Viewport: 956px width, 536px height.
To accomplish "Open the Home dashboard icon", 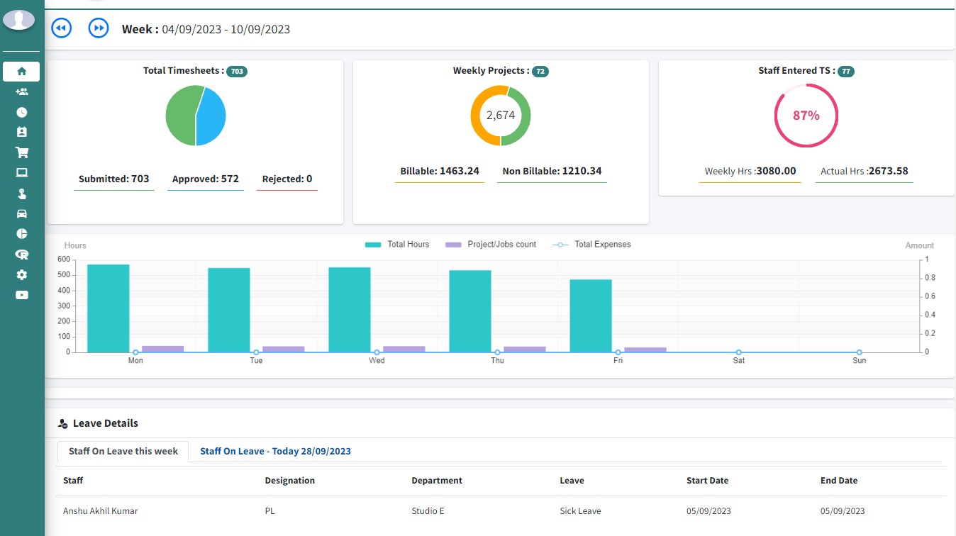I will coord(21,71).
